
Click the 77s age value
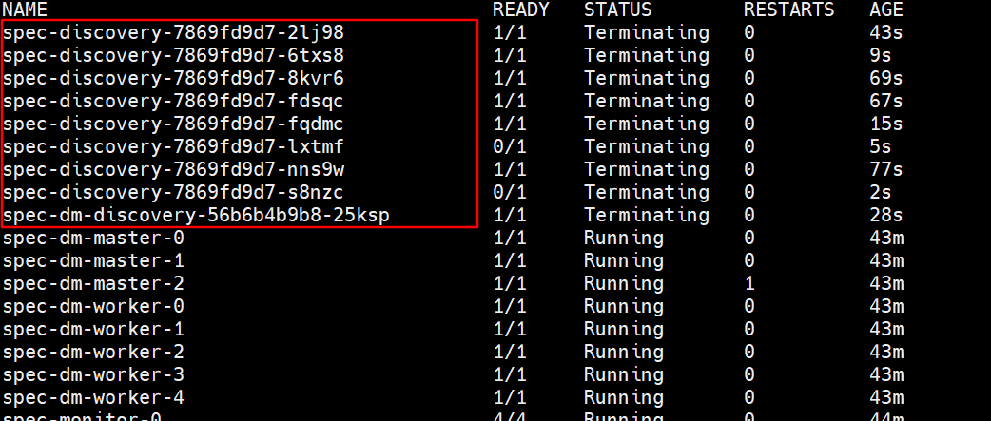[x=885, y=169]
